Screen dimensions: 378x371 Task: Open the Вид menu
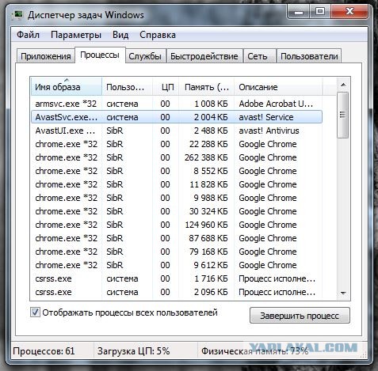[x=120, y=35]
